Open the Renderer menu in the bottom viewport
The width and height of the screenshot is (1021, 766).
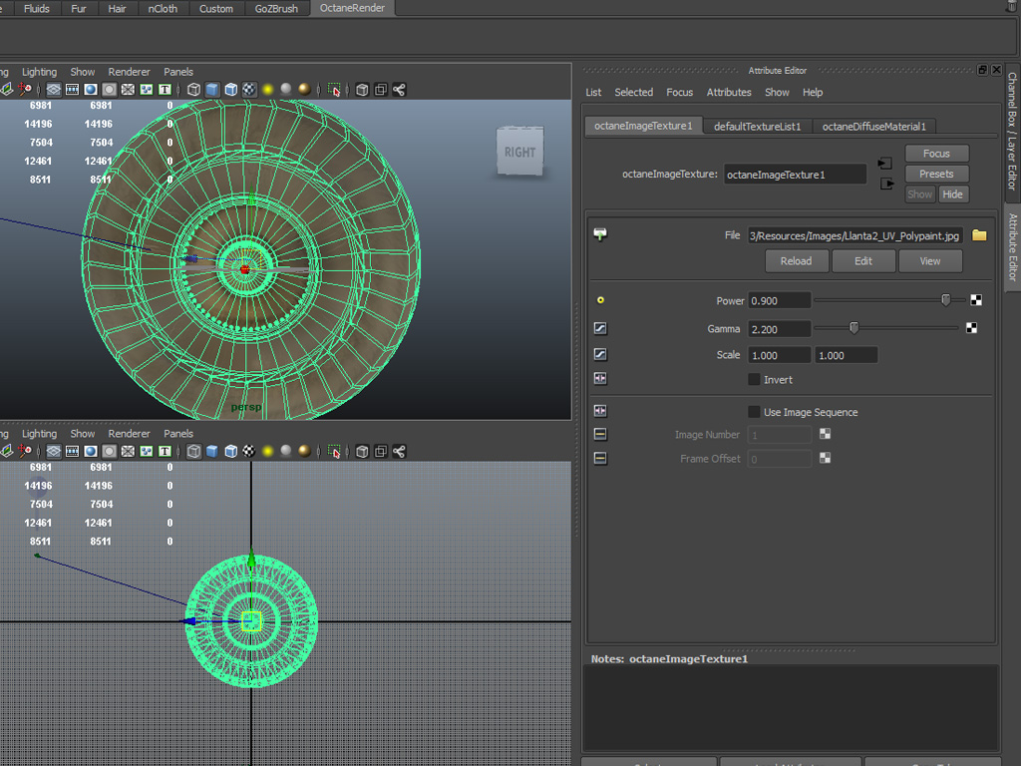click(129, 434)
